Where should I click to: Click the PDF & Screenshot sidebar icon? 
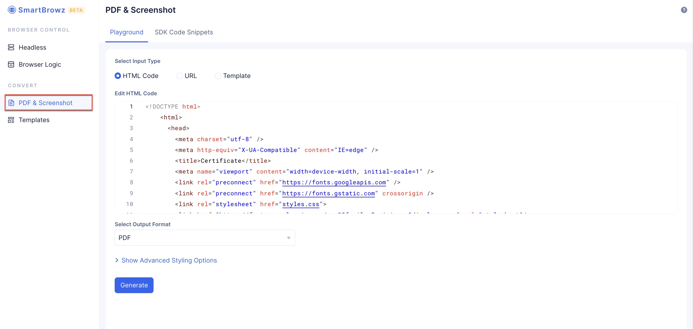[11, 103]
